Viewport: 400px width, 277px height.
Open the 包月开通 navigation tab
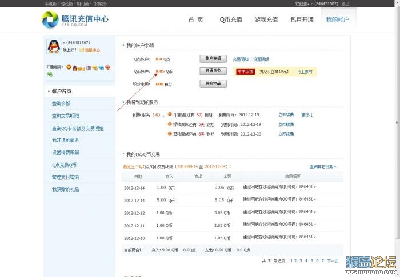click(x=302, y=19)
